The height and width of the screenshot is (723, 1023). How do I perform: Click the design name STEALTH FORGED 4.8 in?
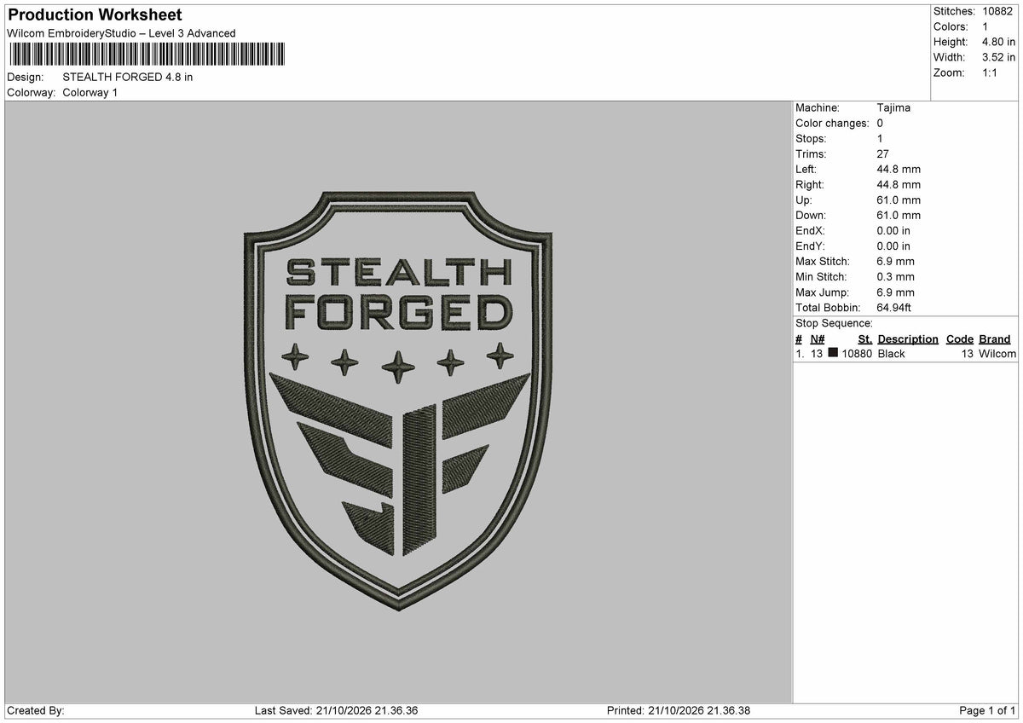128,77
